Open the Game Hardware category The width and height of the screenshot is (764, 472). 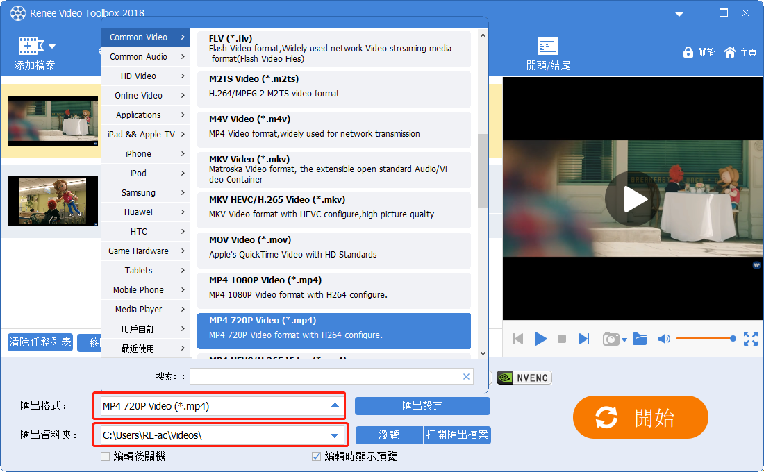click(145, 251)
